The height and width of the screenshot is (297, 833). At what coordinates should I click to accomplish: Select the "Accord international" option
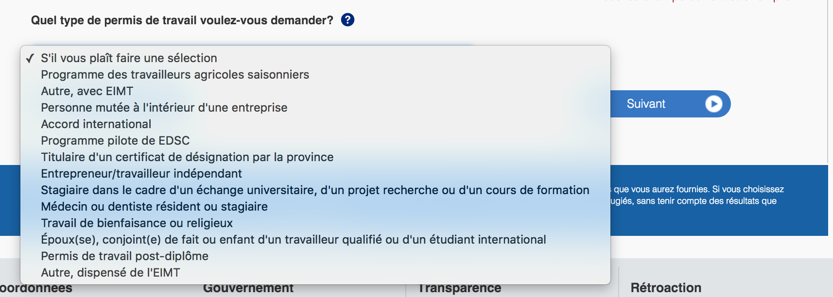(96, 124)
